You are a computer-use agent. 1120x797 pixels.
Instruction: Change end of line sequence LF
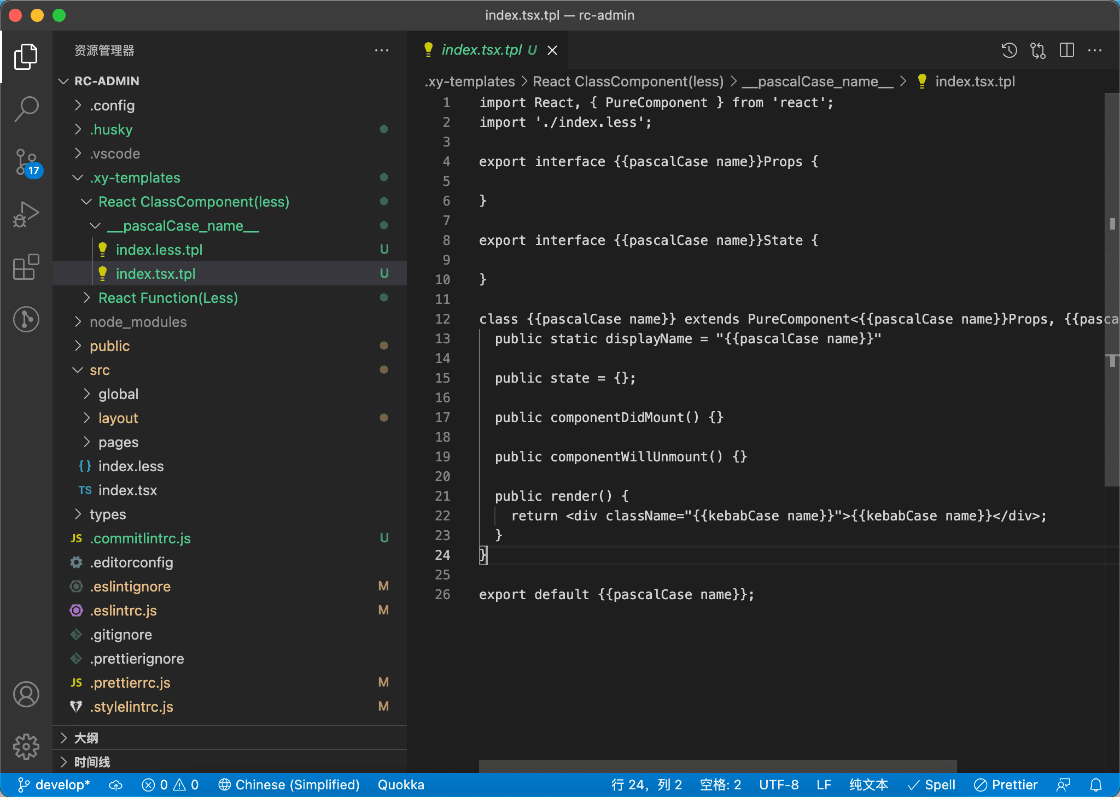point(824,785)
